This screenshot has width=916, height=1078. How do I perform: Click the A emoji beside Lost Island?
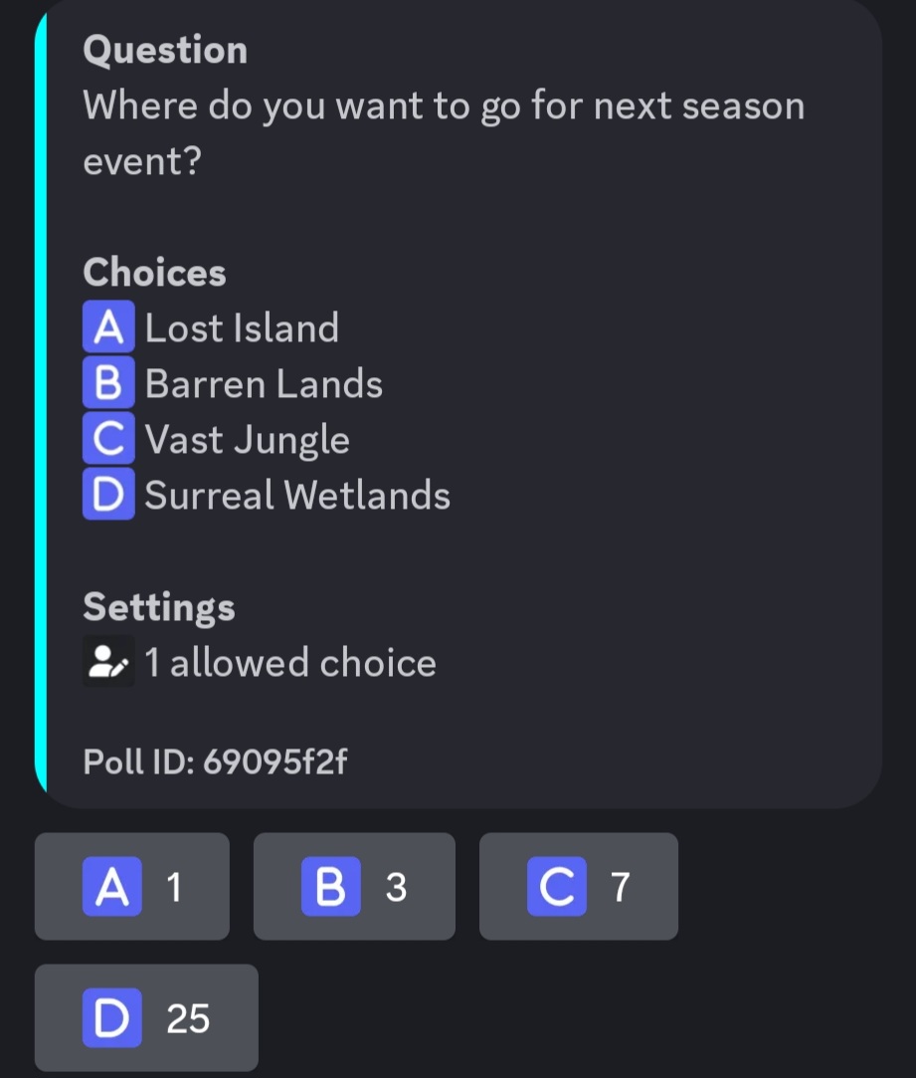click(108, 326)
